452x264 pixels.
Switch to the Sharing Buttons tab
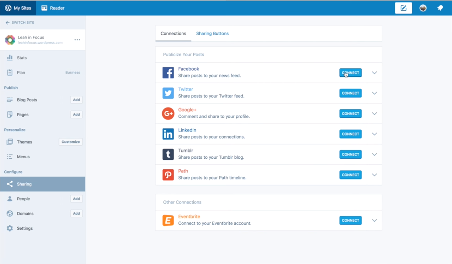[212, 33]
